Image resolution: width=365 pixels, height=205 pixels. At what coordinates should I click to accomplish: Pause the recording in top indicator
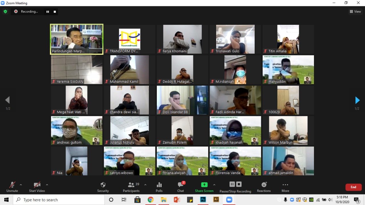(x=48, y=12)
